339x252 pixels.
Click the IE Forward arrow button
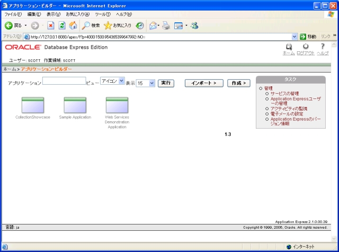pos(35,25)
